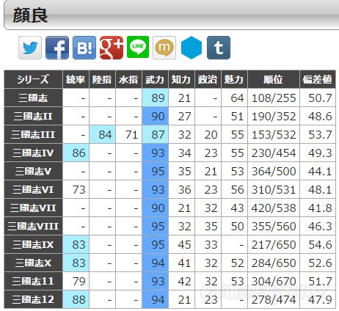Click 統率 value 86 cell

click(76, 153)
